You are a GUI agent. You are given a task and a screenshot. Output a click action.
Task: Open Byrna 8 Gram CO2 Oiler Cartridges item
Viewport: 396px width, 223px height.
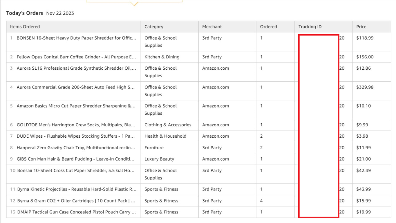[76, 201]
